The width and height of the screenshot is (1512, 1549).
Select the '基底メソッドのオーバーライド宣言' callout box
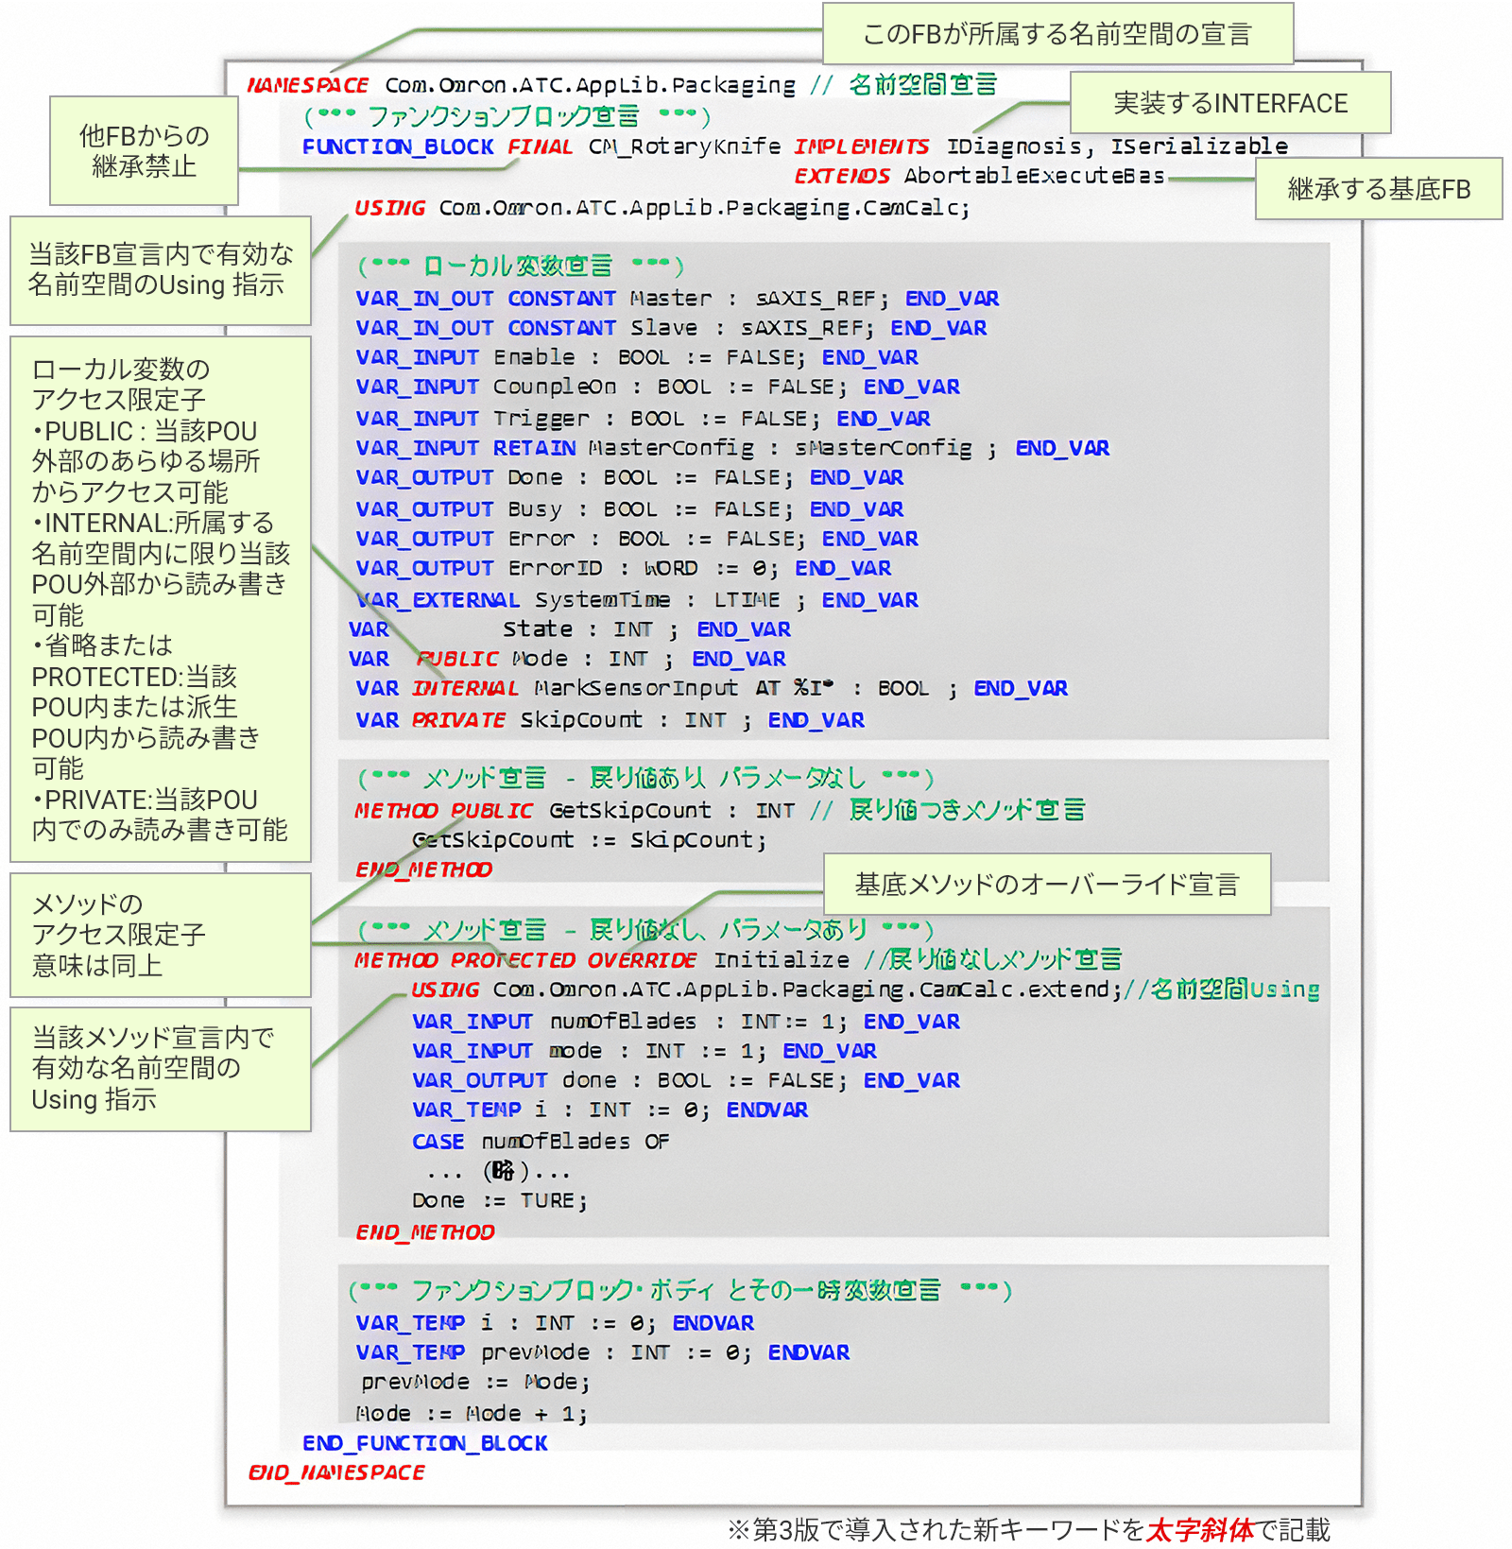pos(1046,885)
